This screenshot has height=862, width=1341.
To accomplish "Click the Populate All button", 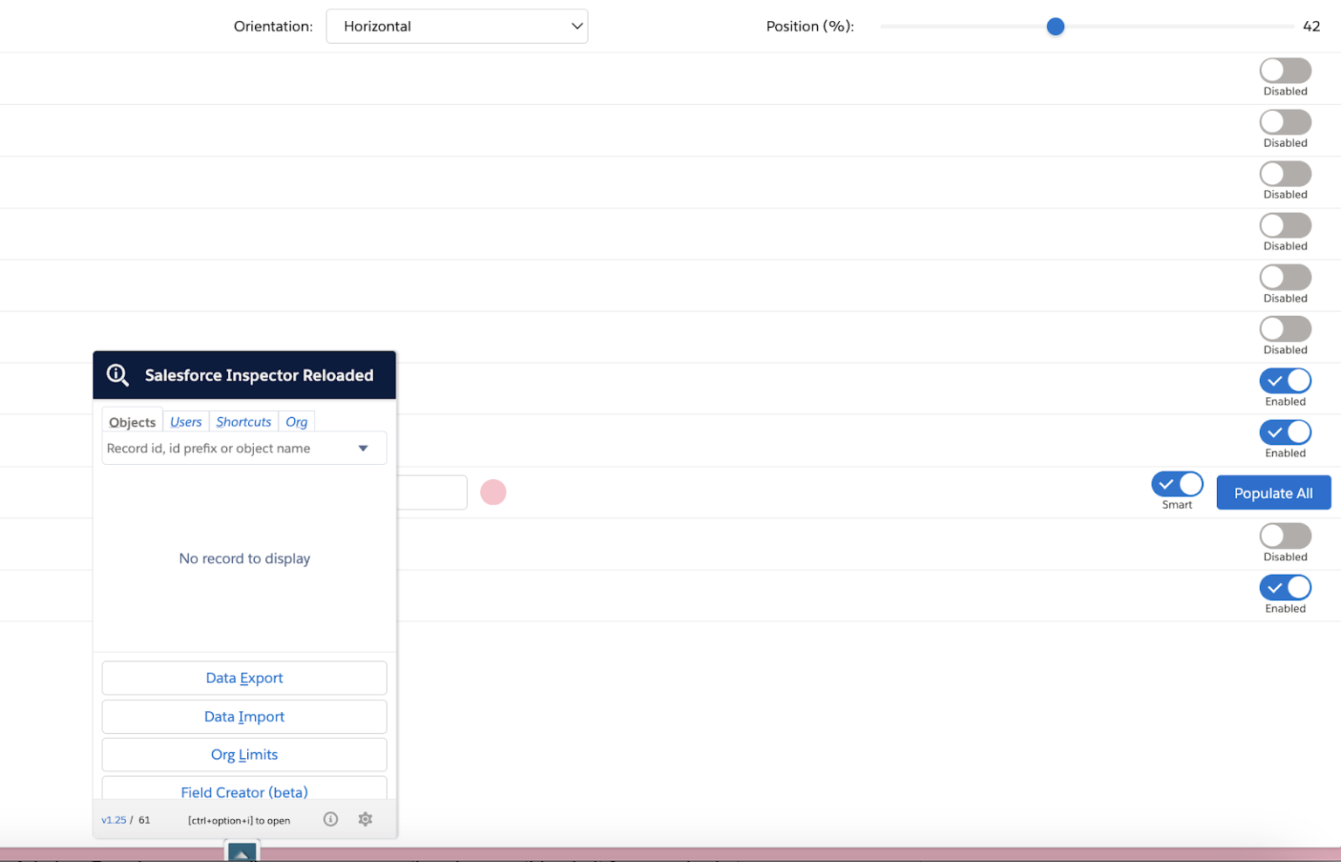I will click(1274, 493).
